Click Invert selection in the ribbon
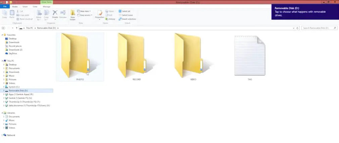This screenshot has height=143, width=339. 127,19
